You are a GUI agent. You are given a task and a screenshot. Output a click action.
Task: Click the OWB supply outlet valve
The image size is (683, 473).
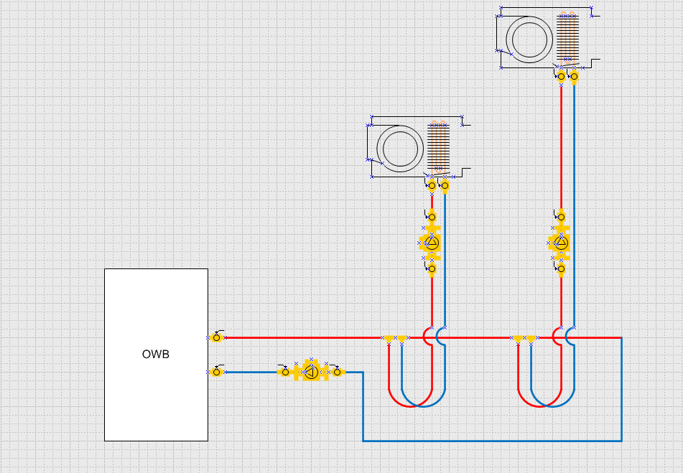pyautogui.click(x=216, y=337)
